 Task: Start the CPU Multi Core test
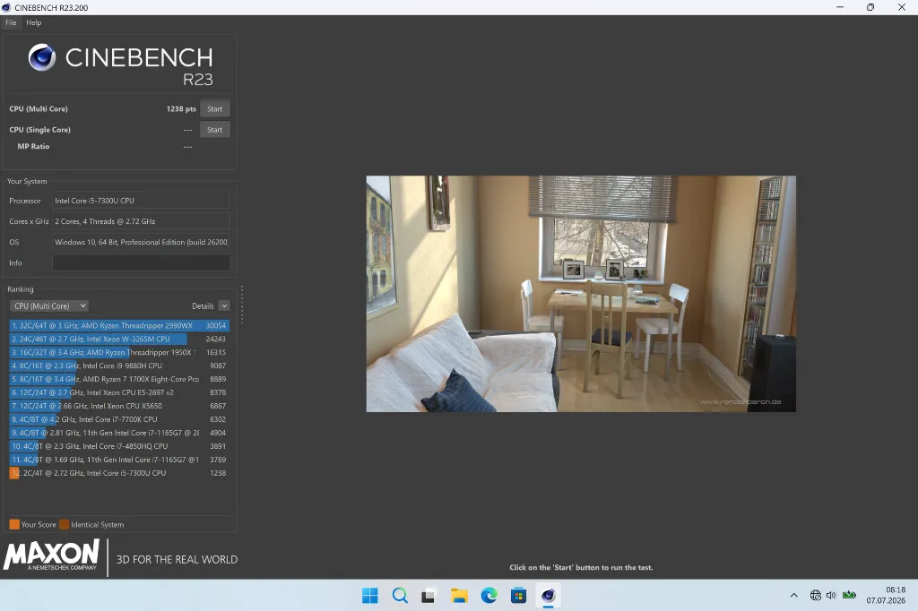[215, 109]
